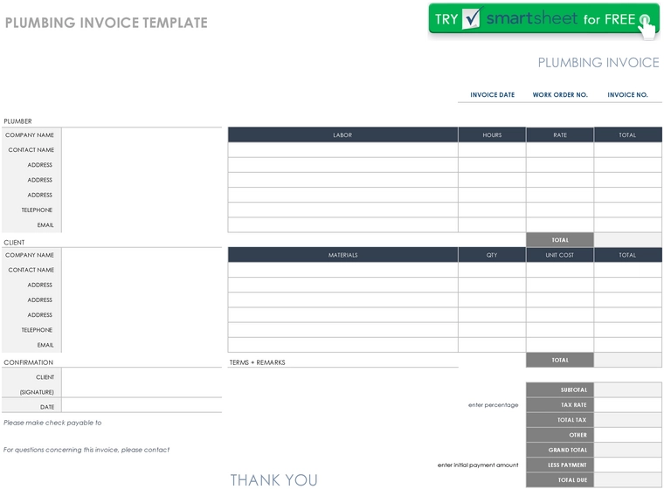Image resolution: width=664 pixels, height=489 pixels.
Task: Click the PLUMBING INVOICE TEMPLATE title
Action: tap(107, 23)
